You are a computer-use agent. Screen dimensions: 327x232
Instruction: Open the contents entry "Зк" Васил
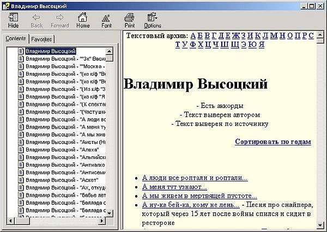point(66,59)
